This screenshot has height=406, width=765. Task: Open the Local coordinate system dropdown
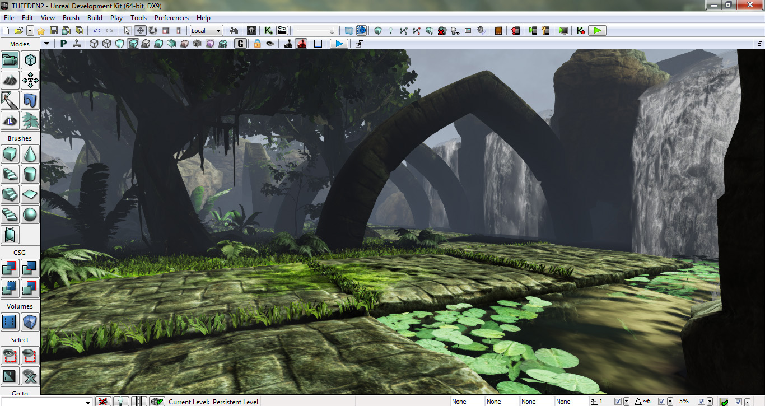pos(207,30)
